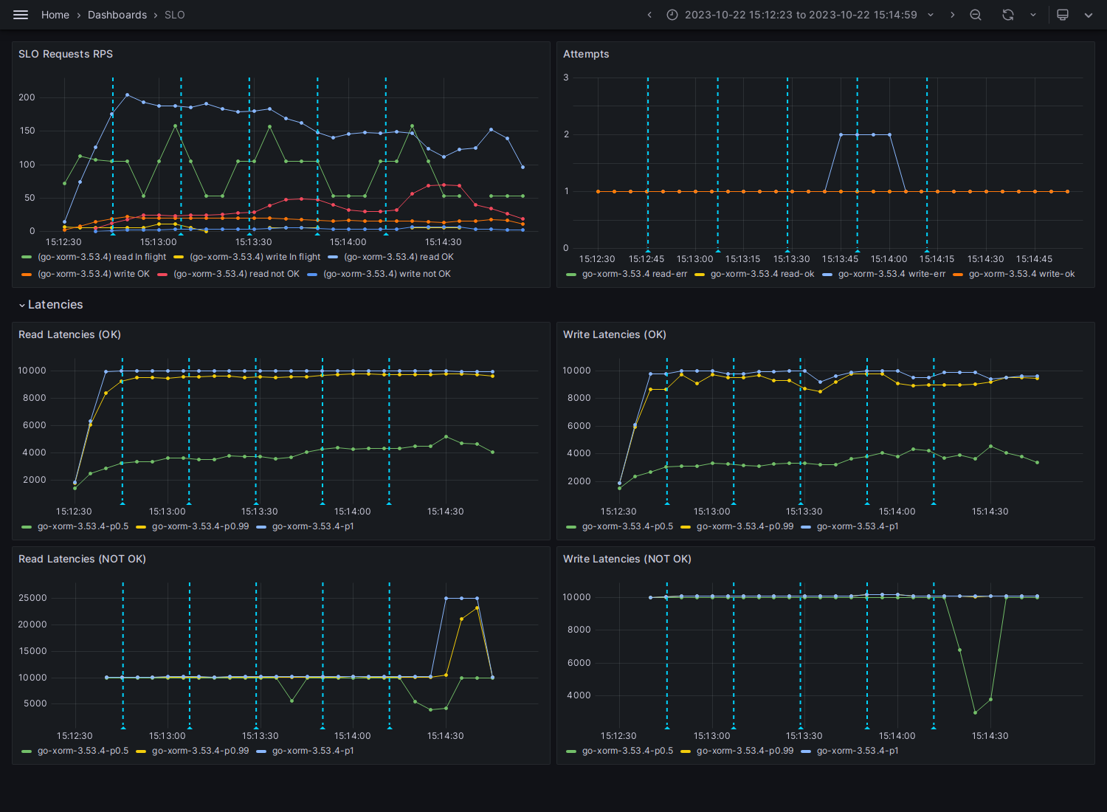Toggle p1 legend in Write Latencies (OK)
Viewport: 1107px width, 812px height.
858,526
